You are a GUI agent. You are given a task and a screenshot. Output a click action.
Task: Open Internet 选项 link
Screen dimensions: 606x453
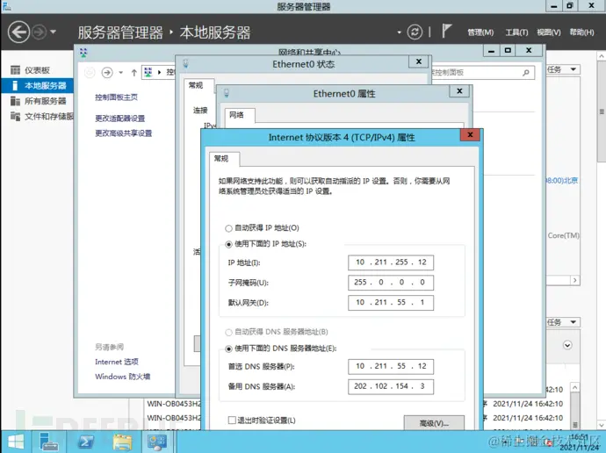click(116, 362)
